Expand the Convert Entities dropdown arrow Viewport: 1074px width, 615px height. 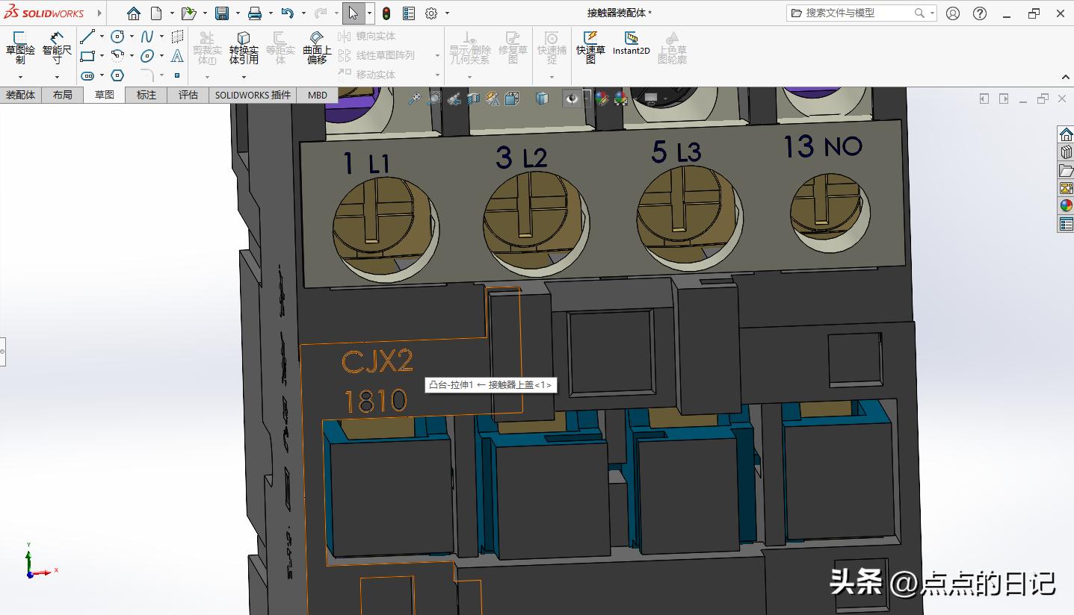[244, 76]
